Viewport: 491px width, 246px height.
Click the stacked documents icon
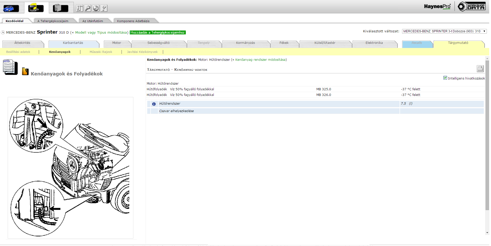coord(10,67)
